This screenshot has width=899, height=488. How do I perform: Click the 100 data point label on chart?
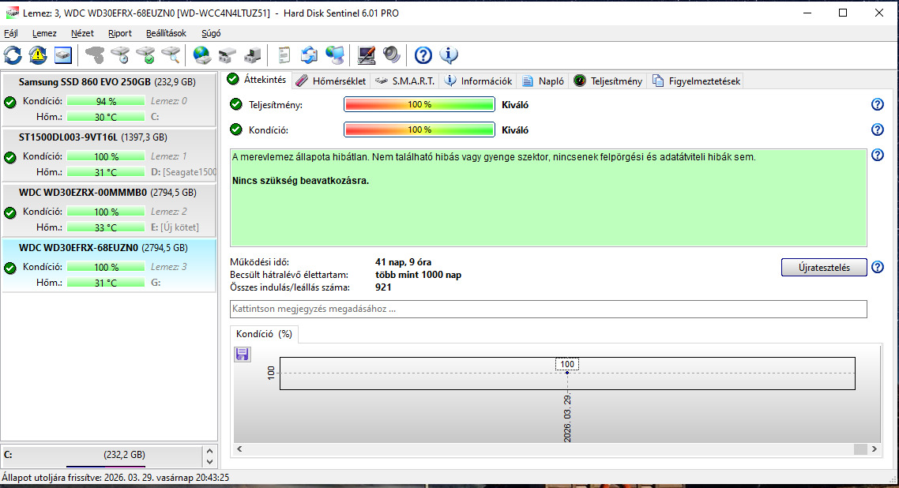[x=567, y=364]
